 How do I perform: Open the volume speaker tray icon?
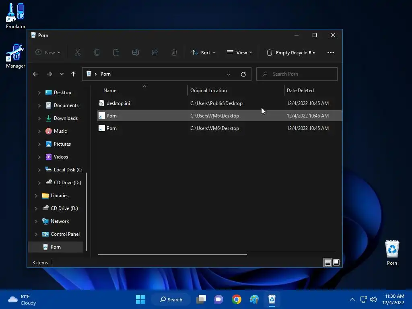pos(373,299)
